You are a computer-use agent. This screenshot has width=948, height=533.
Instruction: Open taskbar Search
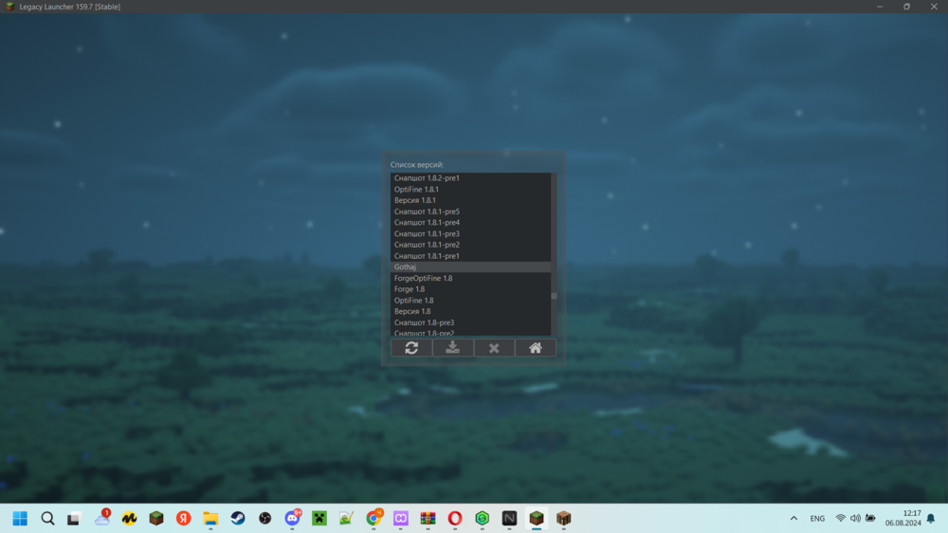tap(47, 519)
